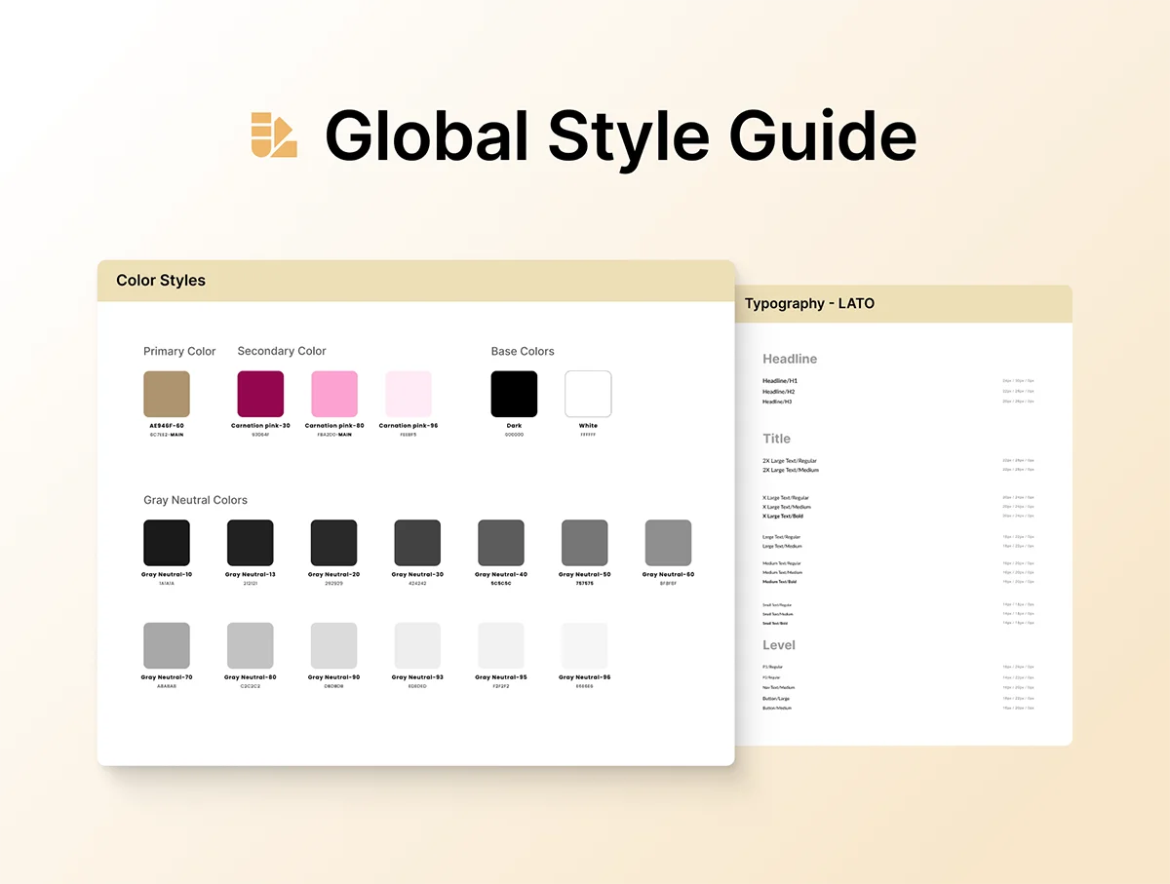Click the Gray Neutral-60 swatch
This screenshot has width=1170, height=884.
click(668, 543)
